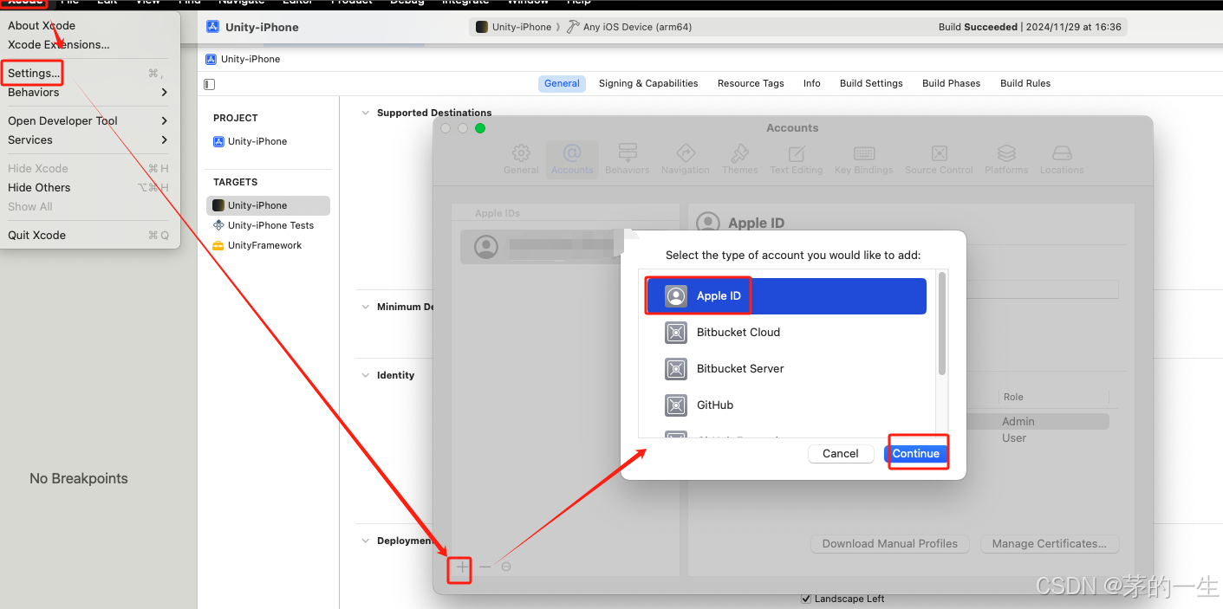1223x609 pixels.
Task: Click Manage Certificates… button
Action: coord(1050,544)
